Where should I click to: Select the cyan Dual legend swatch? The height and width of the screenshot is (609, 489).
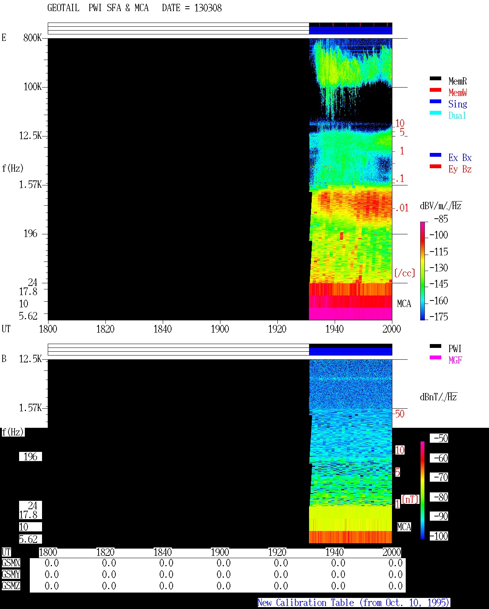[436, 113]
